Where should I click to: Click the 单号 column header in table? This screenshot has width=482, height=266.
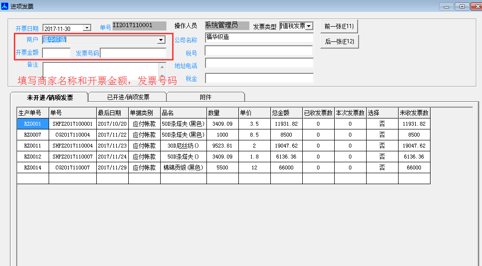coord(72,113)
